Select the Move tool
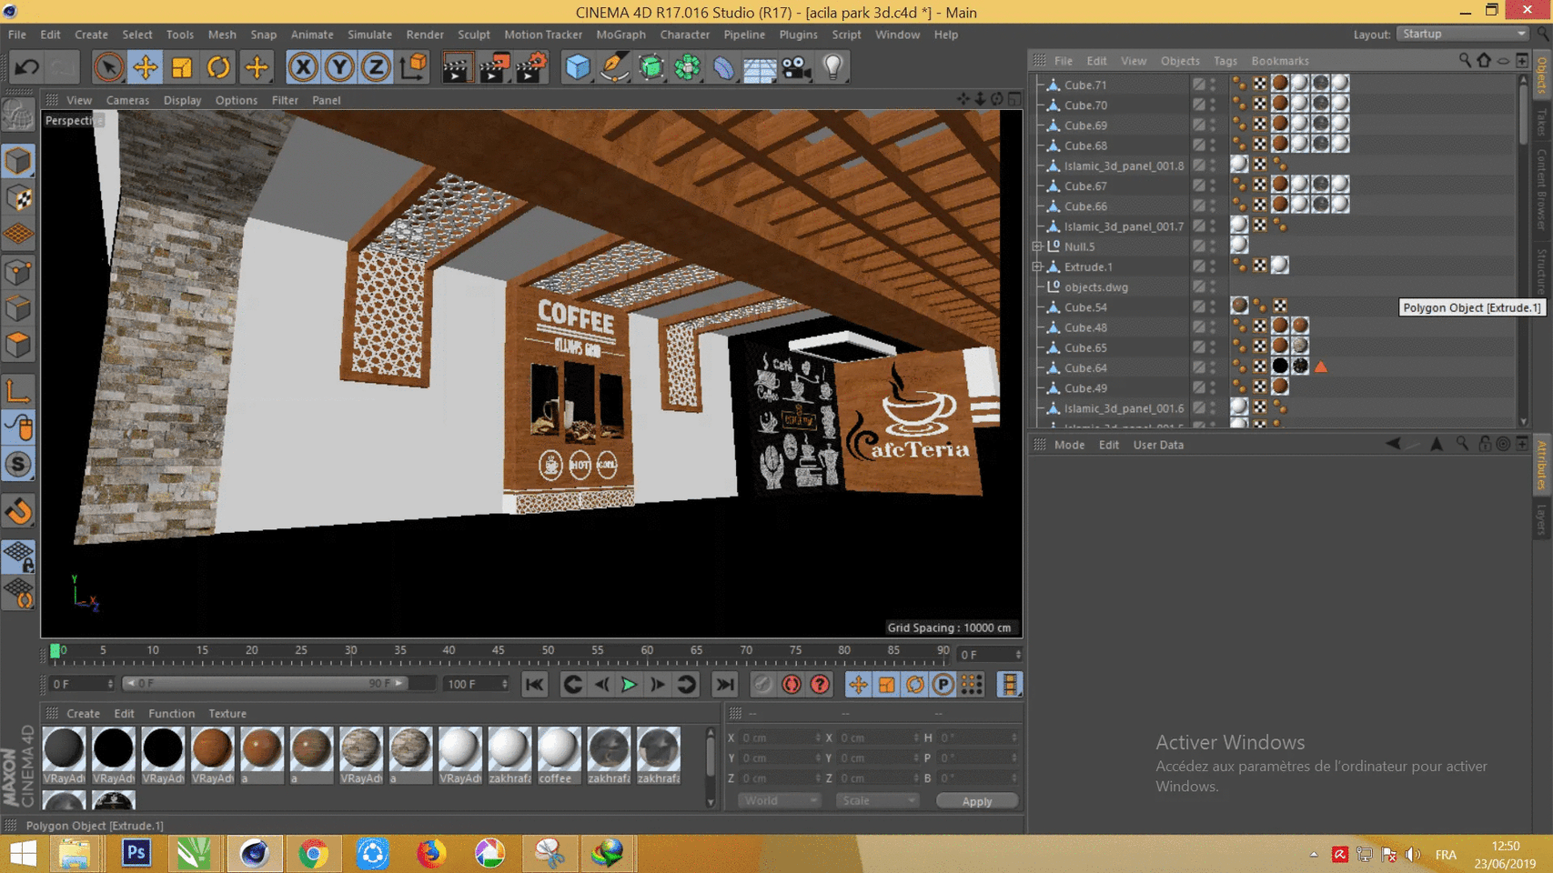 coord(145,67)
